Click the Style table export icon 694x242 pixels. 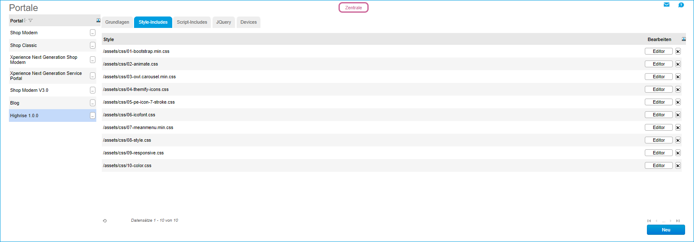[x=683, y=39]
